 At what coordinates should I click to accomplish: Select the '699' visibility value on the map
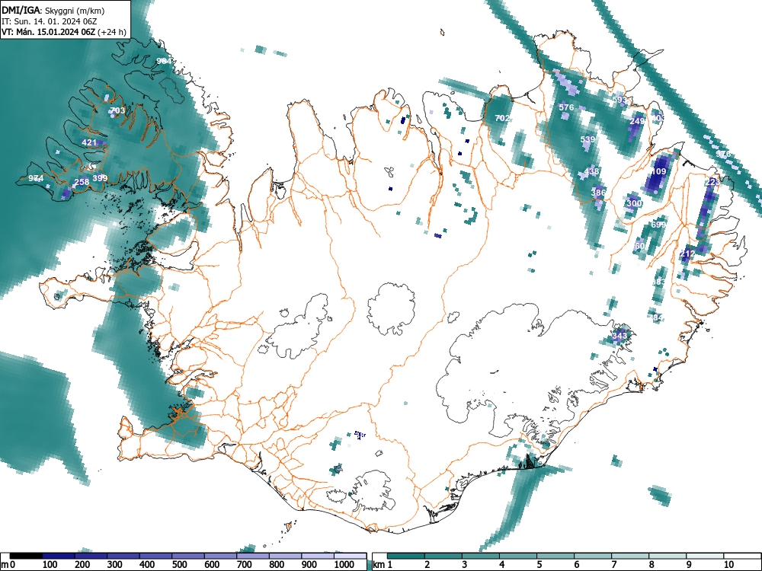[x=658, y=225]
